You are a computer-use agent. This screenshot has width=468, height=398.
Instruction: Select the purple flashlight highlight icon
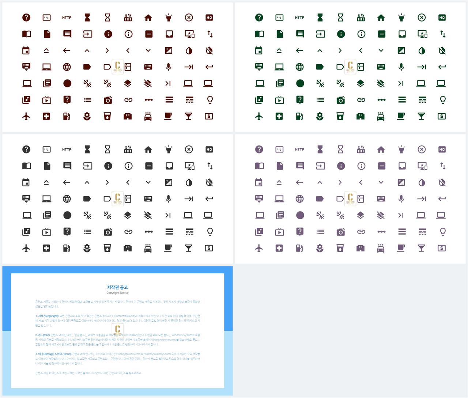click(401, 149)
